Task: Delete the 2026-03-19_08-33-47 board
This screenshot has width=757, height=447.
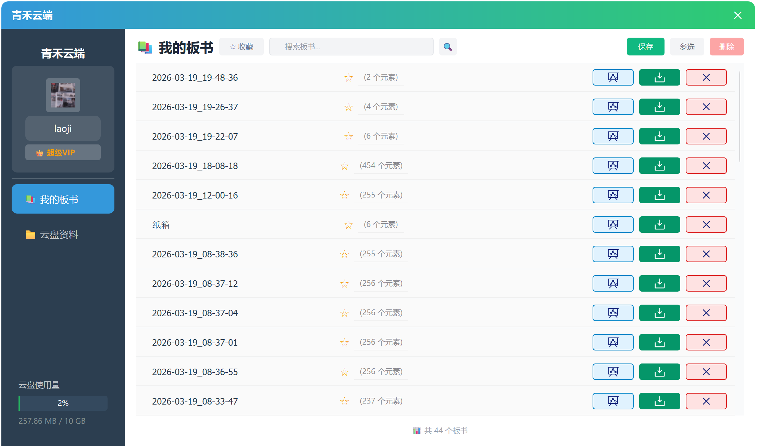Action: point(706,401)
